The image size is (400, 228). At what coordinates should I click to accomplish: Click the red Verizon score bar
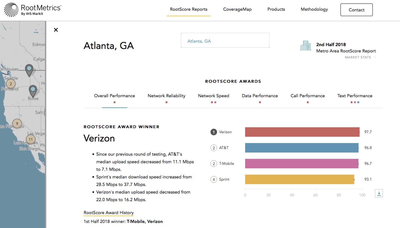(x=302, y=132)
